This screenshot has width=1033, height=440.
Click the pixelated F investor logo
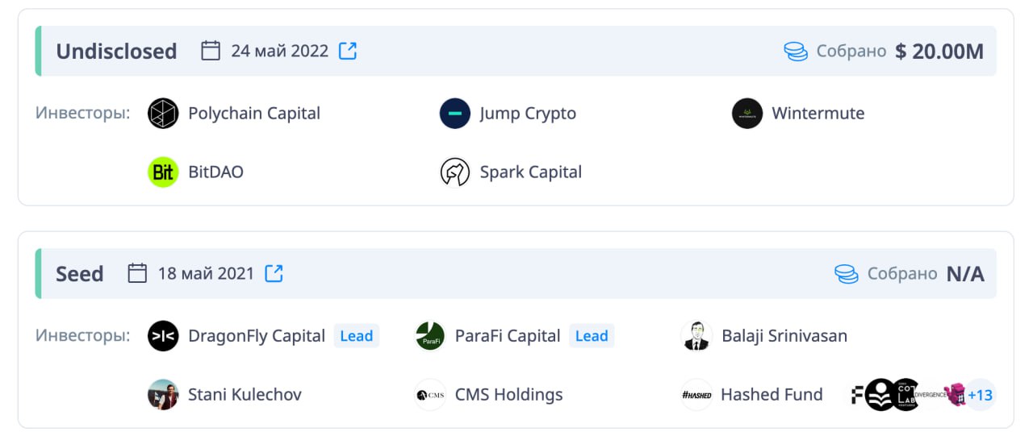click(858, 395)
